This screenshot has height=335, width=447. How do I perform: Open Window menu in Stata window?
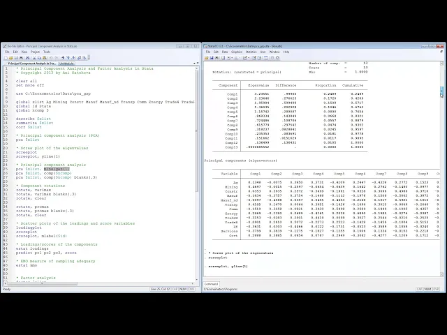(274, 52)
